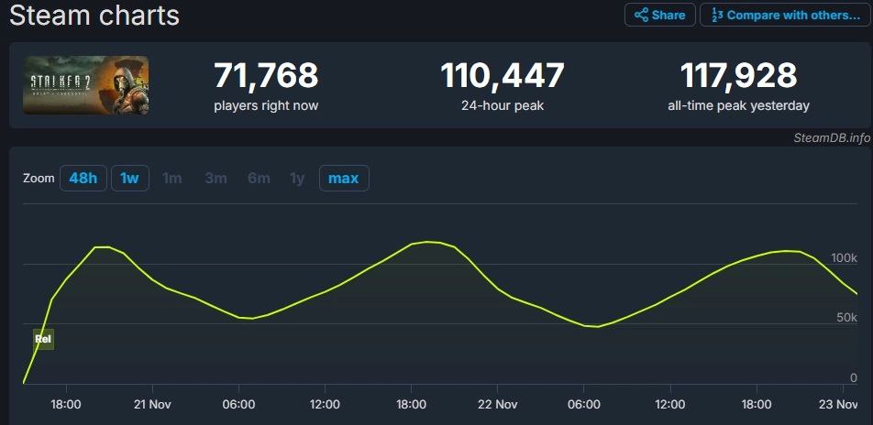Screen dimensions: 873x425
Task: Select the disabled 3m zoom option
Action: pos(215,179)
